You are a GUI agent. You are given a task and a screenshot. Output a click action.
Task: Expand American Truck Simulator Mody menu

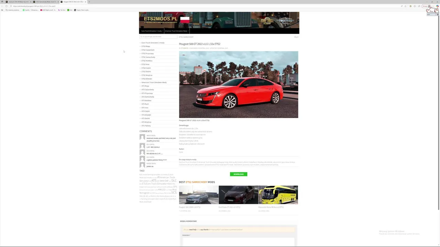pos(176,31)
